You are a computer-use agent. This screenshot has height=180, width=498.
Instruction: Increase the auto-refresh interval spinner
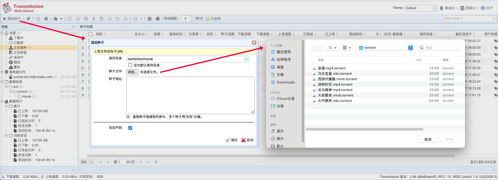pos(192,17)
